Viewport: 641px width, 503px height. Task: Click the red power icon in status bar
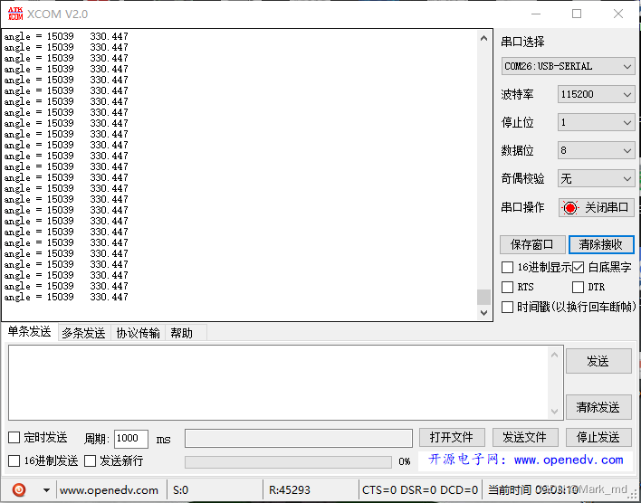[x=19, y=489]
